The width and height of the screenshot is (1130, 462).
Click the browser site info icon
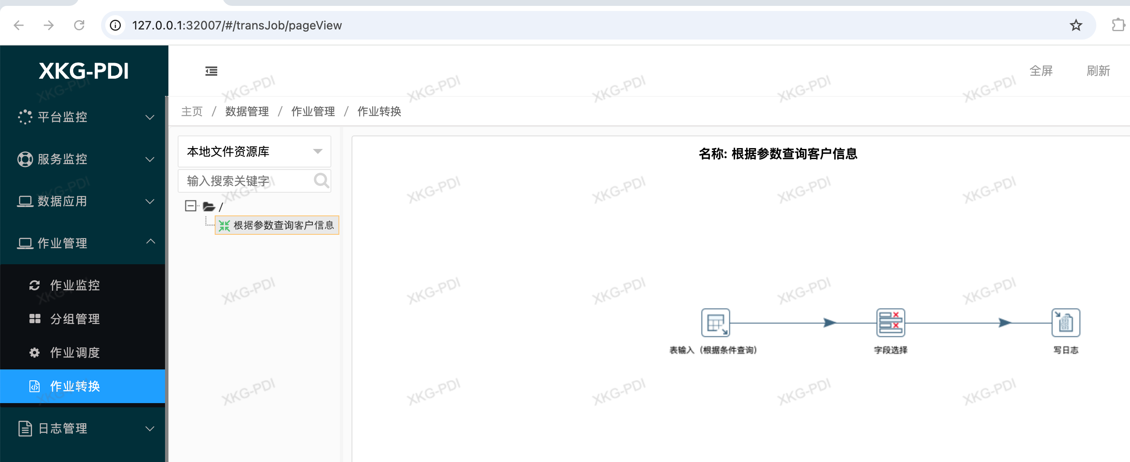115,25
